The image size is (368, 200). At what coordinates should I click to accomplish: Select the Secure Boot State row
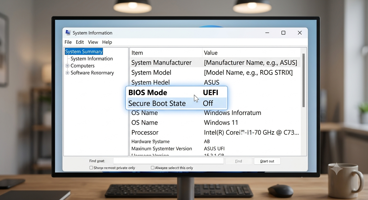pyautogui.click(x=177, y=103)
